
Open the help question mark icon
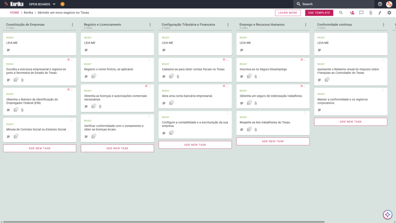(380, 4)
